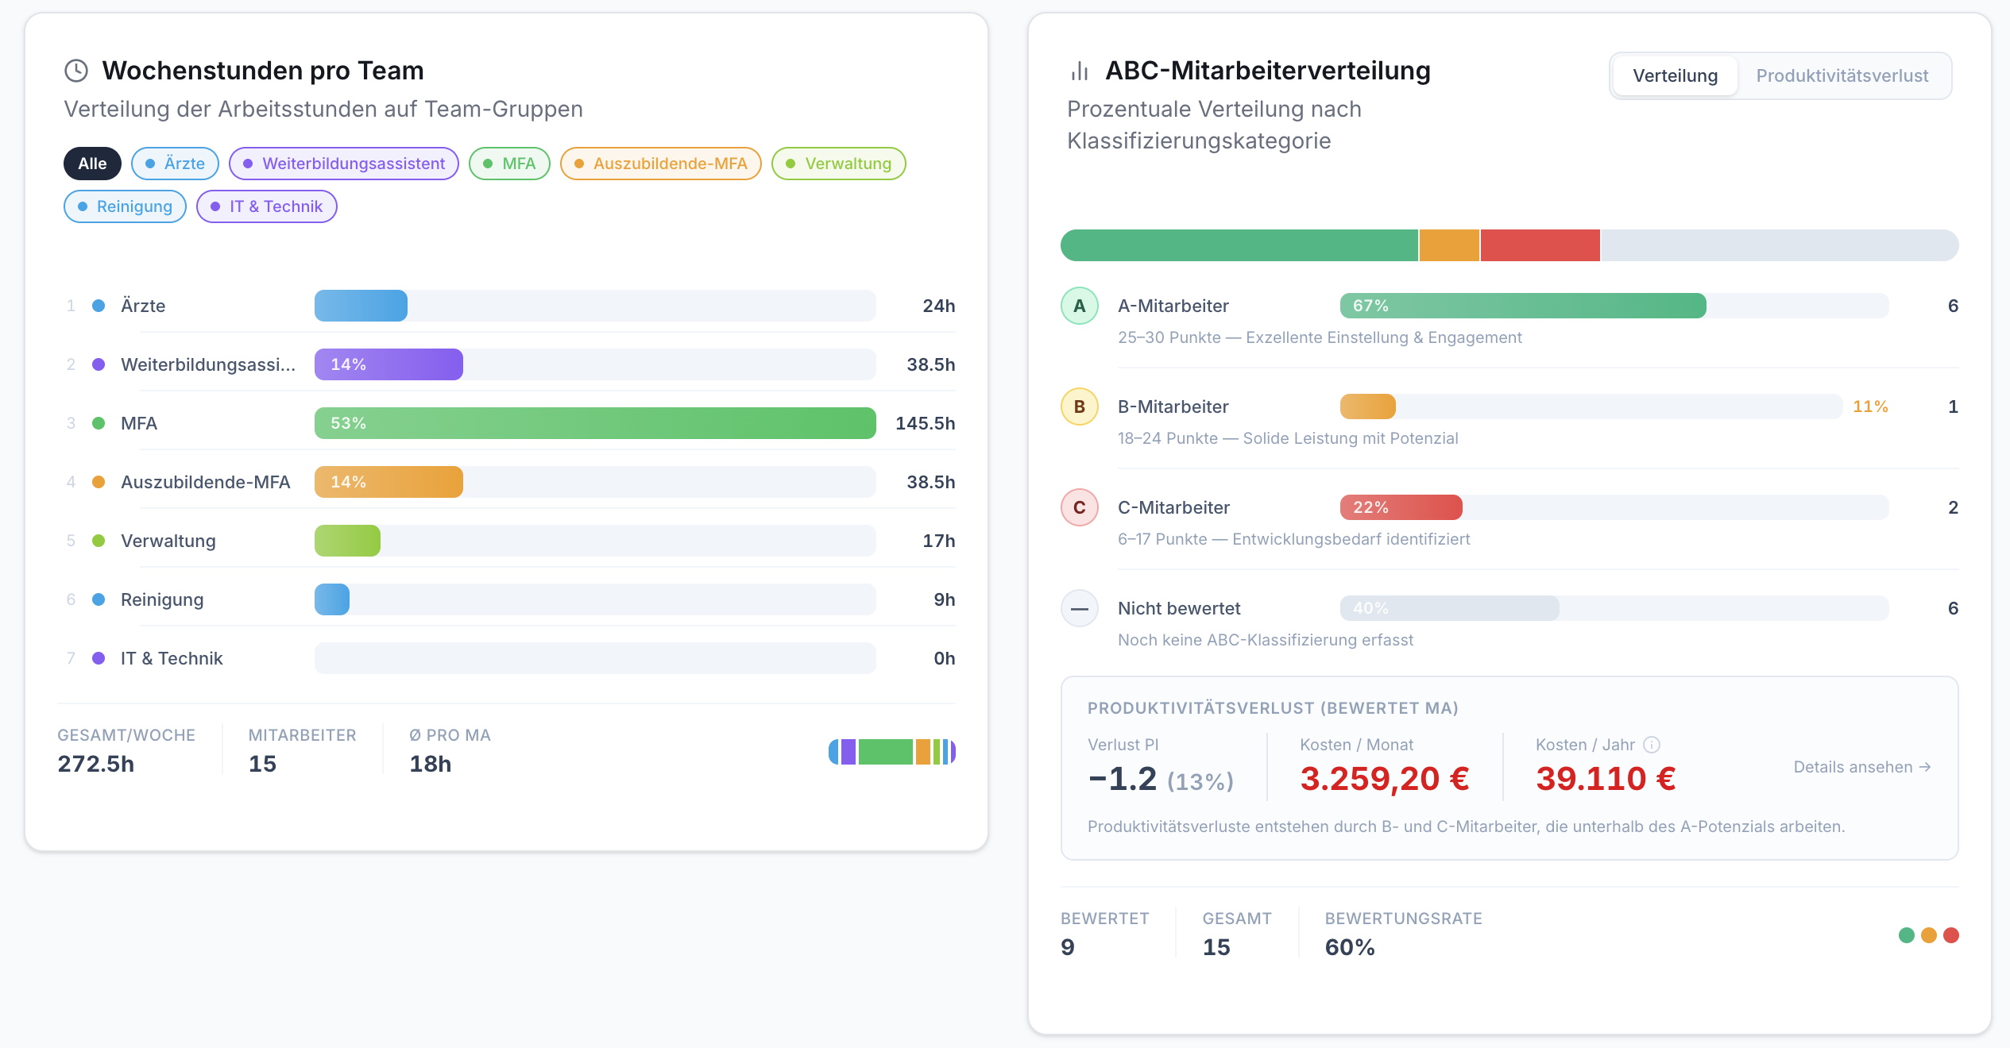Click the bar chart icon beside ABC-Mitarbeiterverteilung
This screenshot has width=2010, height=1048.
tap(1079, 71)
